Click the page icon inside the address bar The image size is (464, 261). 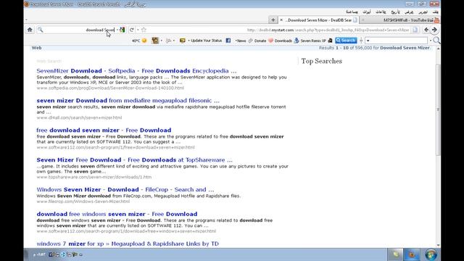(x=415, y=30)
